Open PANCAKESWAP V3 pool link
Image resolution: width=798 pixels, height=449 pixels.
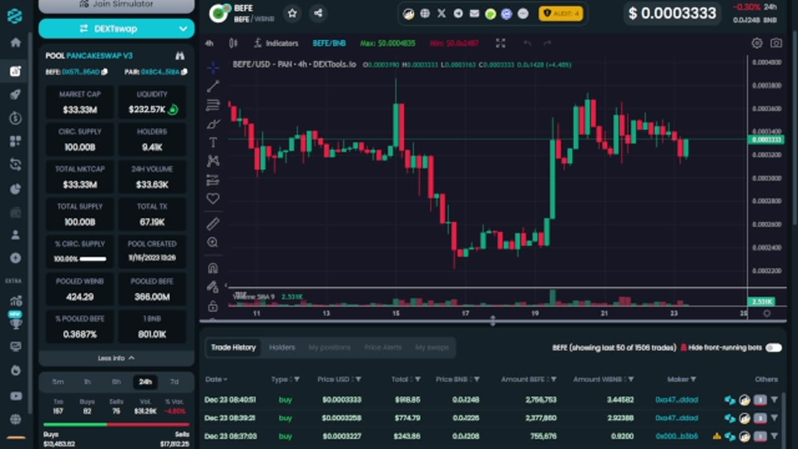[x=99, y=56]
